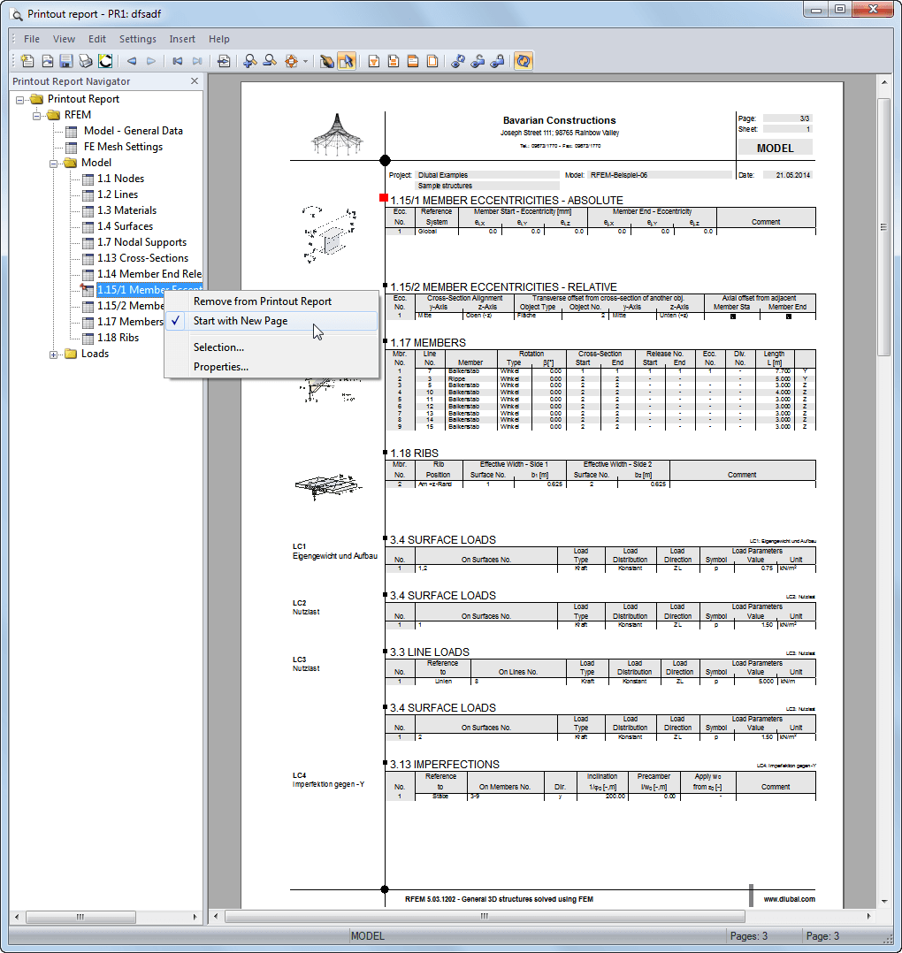Click scroll-up arrow of preview scrollbar
This screenshot has width=902, height=953.
point(883,81)
